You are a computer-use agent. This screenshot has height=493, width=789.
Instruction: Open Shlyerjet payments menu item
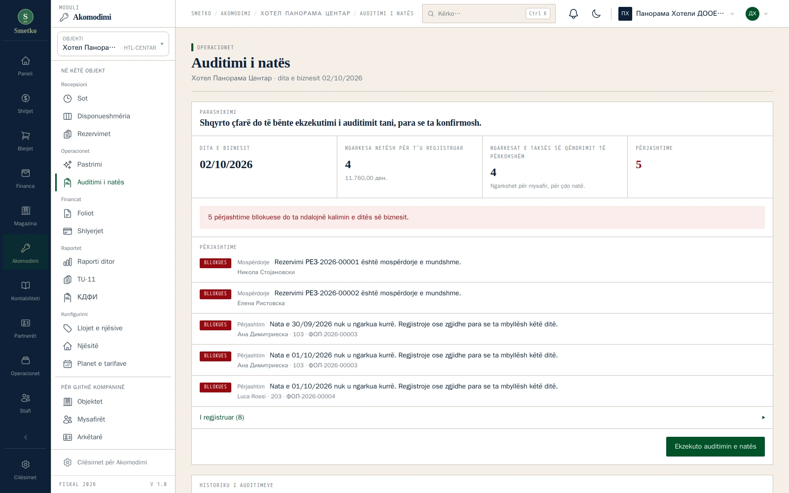113,231
